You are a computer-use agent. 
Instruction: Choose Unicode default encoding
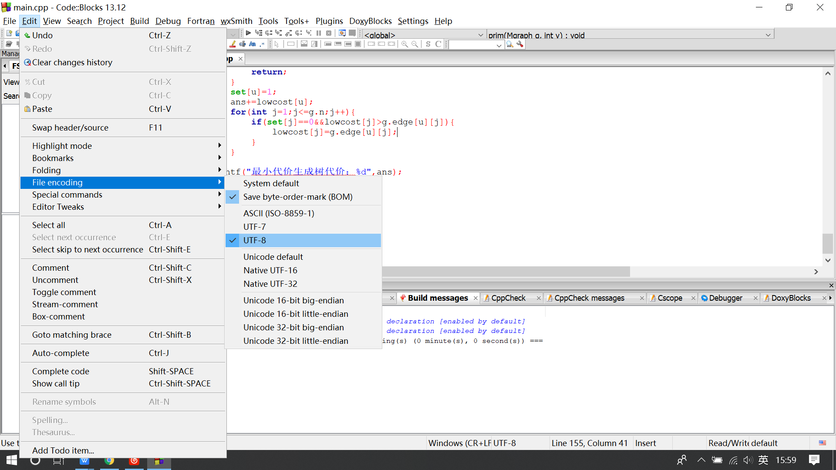point(303,257)
